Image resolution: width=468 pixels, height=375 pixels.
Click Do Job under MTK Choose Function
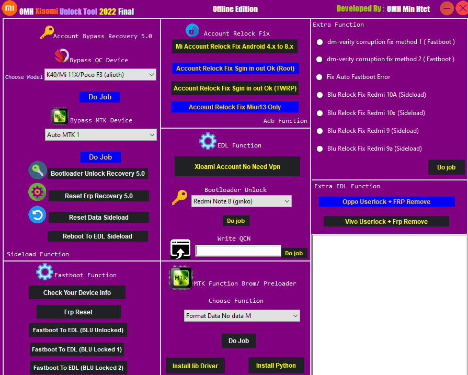[239, 341]
